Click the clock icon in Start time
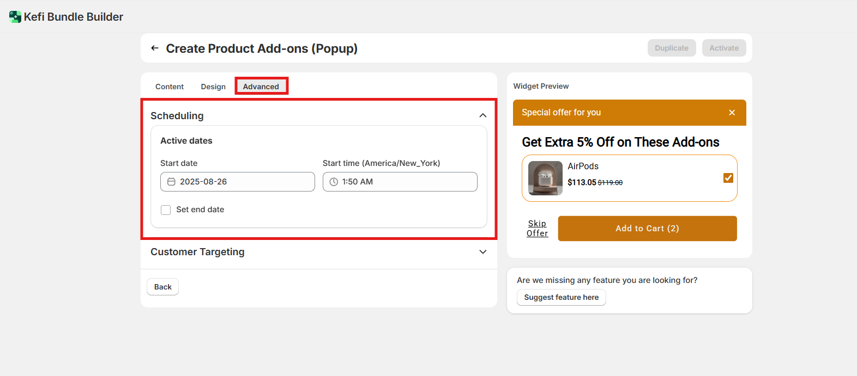The width and height of the screenshot is (857, 376). click(334, 182)
